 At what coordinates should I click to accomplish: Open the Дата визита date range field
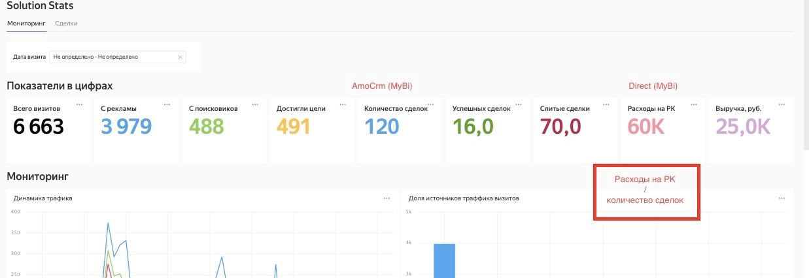[x=118, y=57]
